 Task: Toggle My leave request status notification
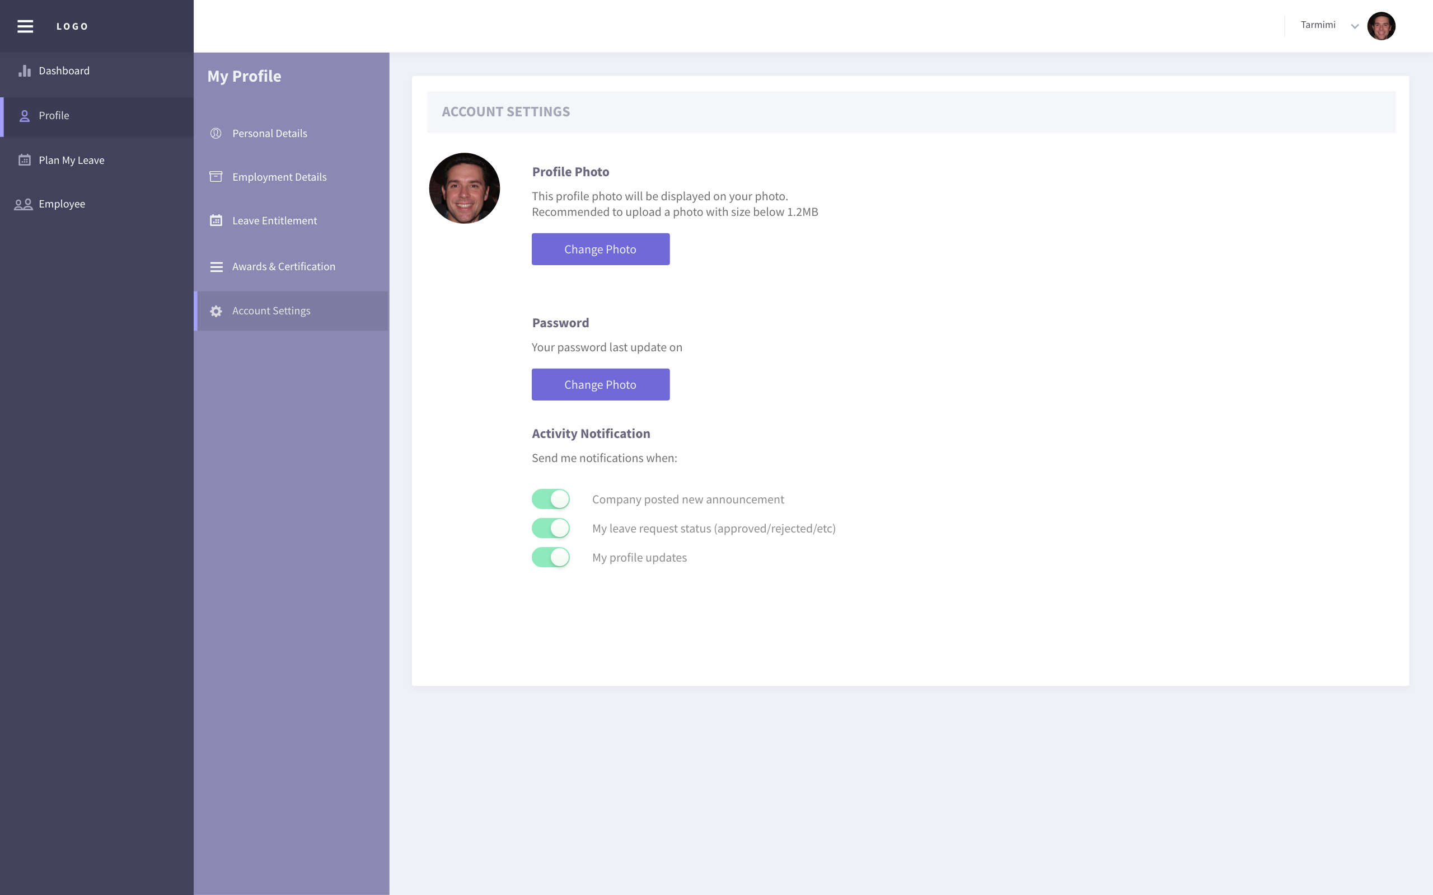pos(551,528)
